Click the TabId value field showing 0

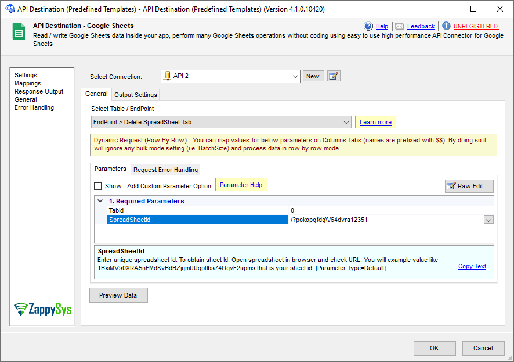tap(391, 210)
